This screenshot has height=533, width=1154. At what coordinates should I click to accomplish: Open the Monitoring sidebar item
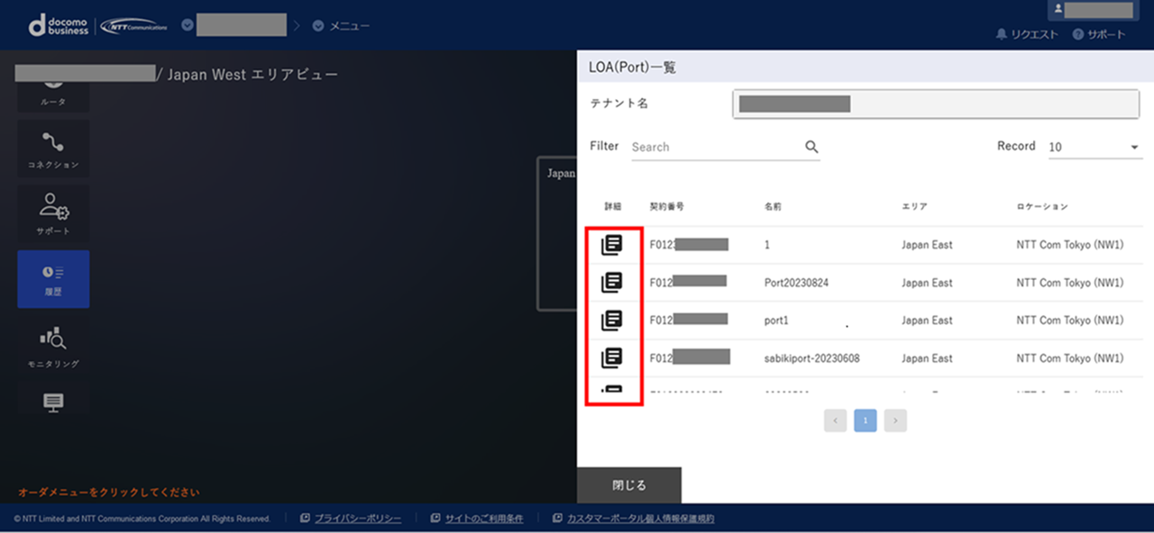(53, 347)
